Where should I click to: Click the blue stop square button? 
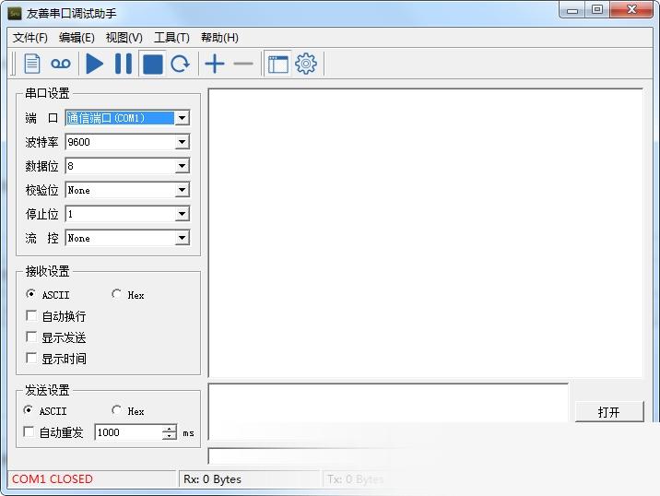pos(153,64)
